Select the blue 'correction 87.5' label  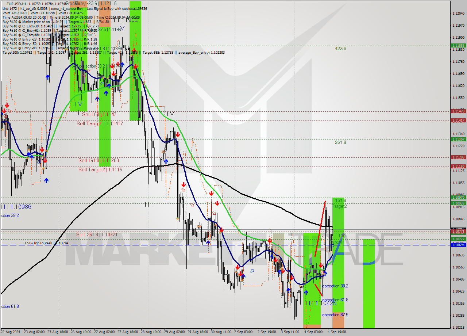(x=335, y=315)
